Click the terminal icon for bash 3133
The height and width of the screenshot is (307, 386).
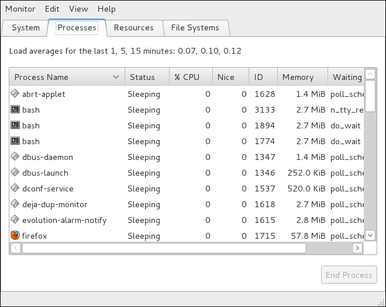[15, 109]
